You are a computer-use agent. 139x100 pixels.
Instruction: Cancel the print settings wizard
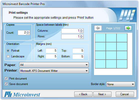[125, 94]
